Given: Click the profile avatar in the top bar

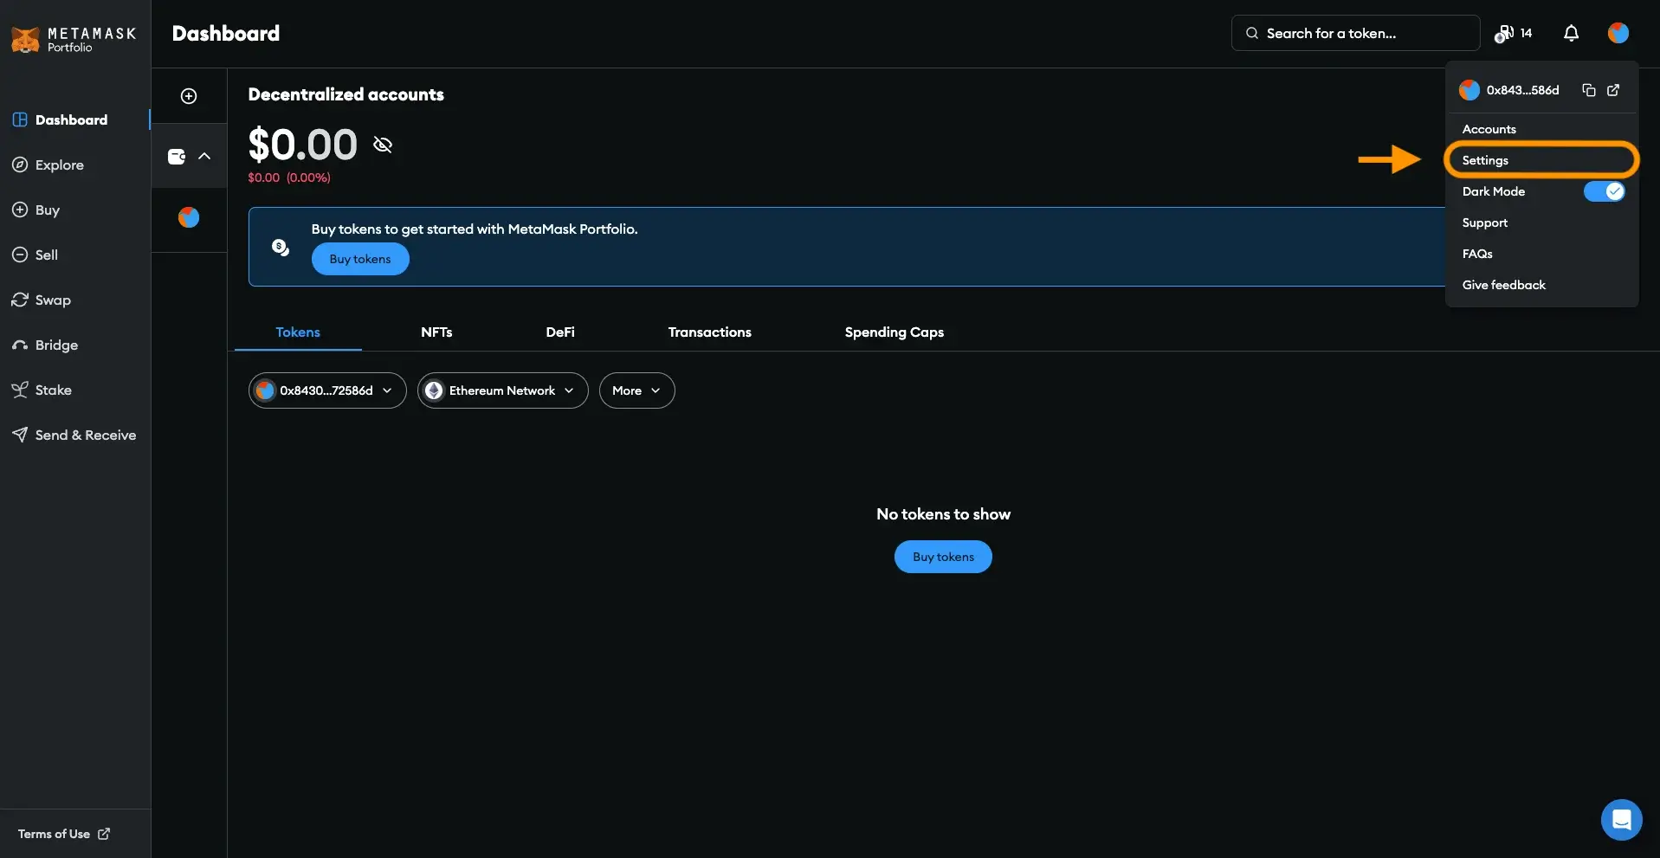Looking at the screenshot, I should pyautogui.click(x=1618, y=33).
